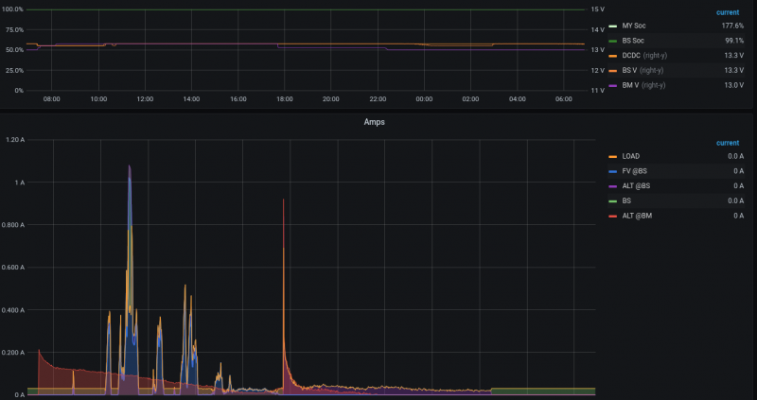Click the BS Soc green color swatch
The width and height of the screenshot is (757, 400).
click(613, 42)
